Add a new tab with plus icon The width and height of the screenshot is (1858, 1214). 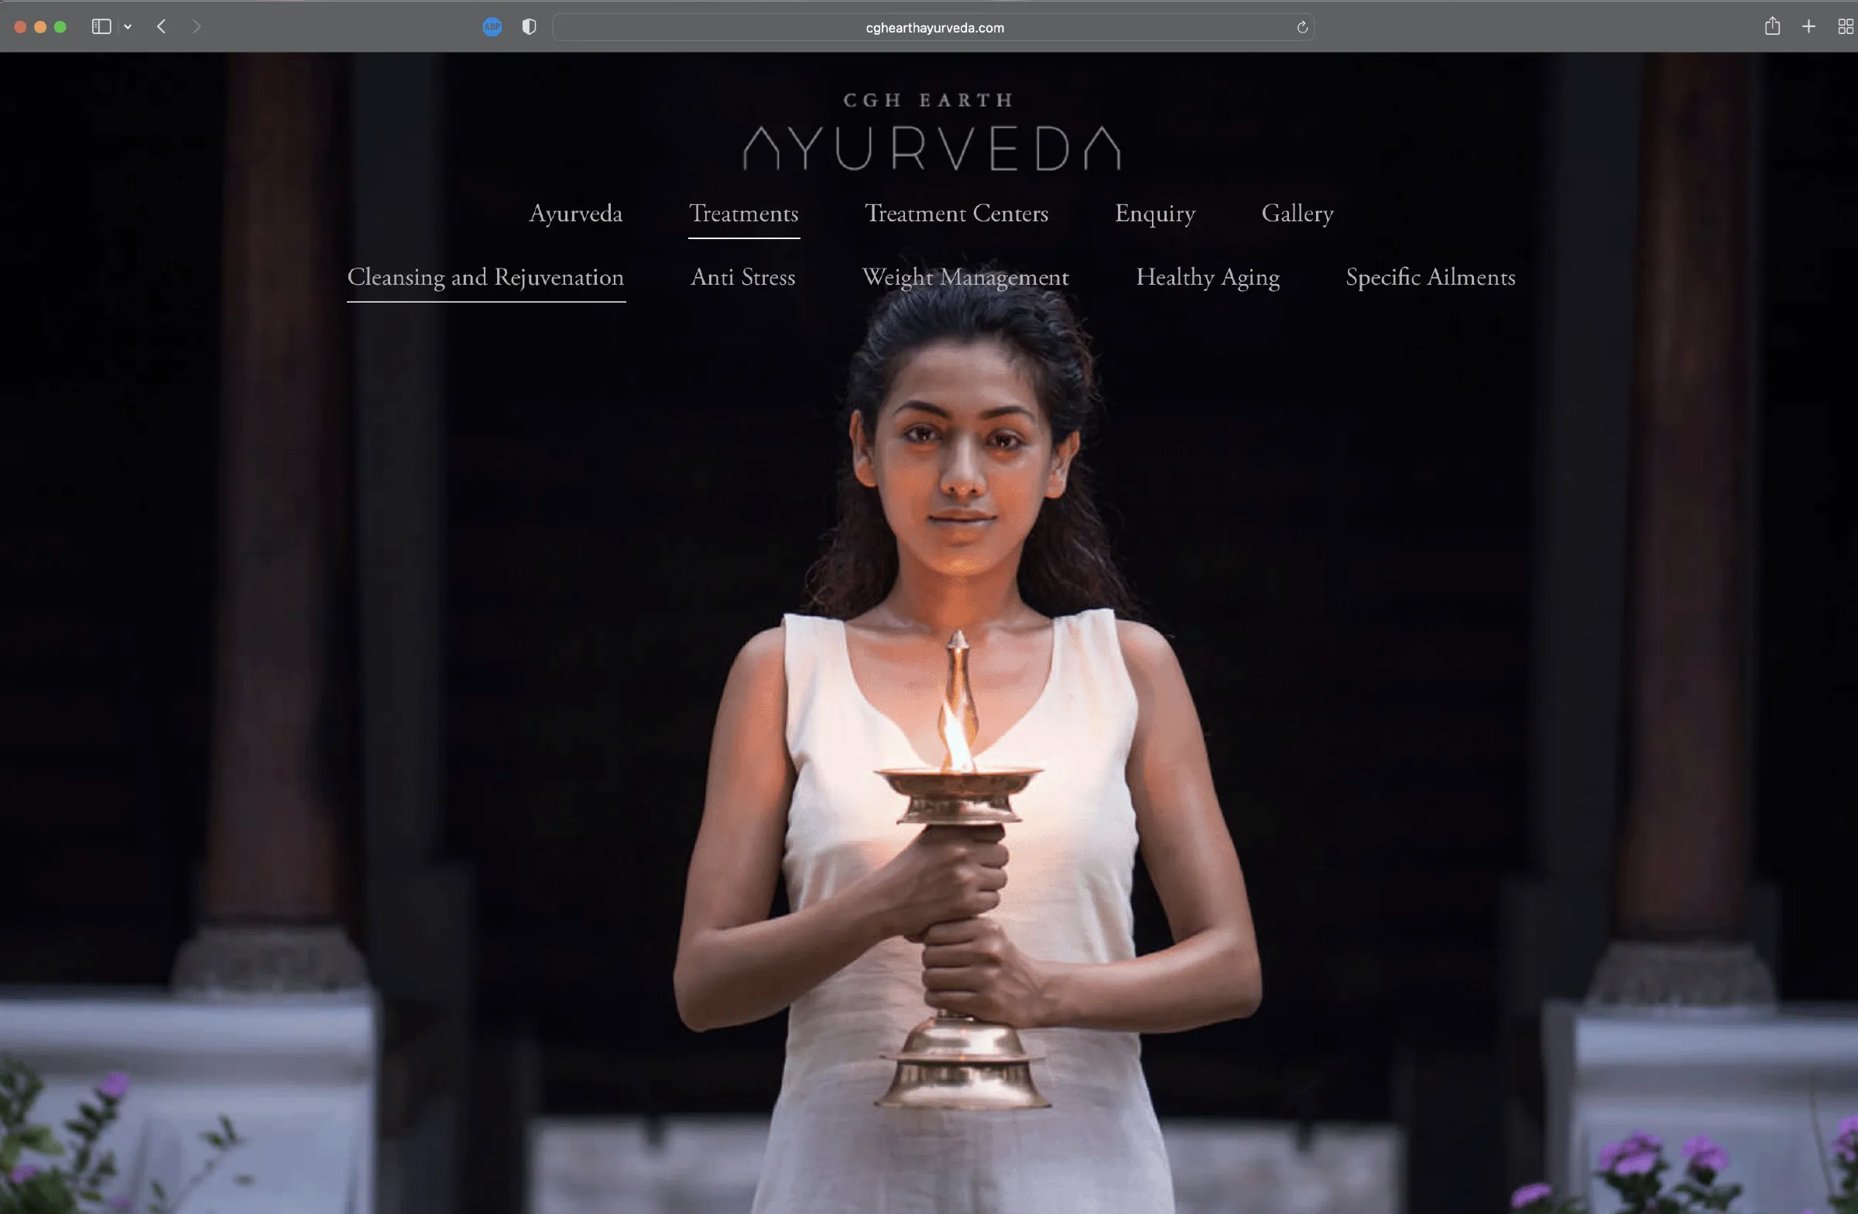[1808, 26]
